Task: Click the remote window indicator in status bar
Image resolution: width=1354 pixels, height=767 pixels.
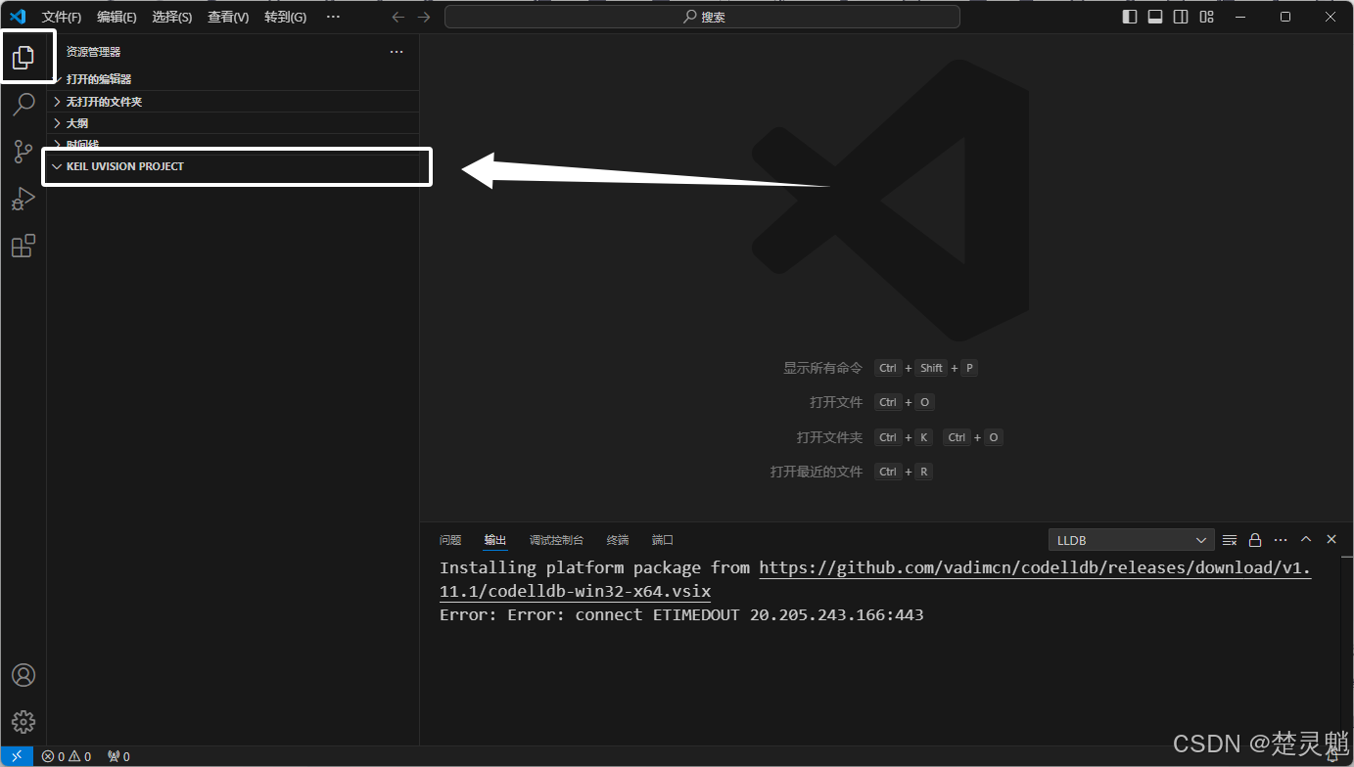Action: tap(17, 756)
